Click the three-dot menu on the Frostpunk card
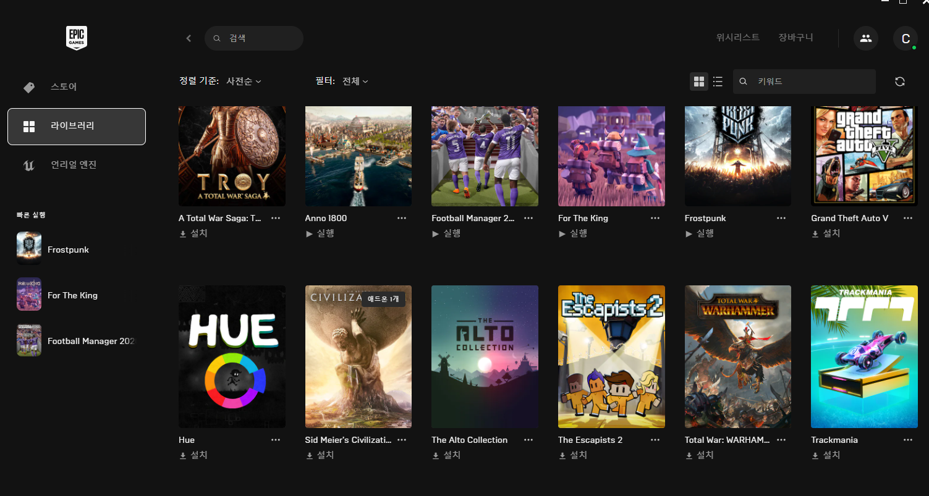The image size is (929, 496). 781,218
